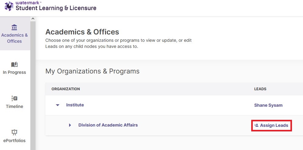Image resolution: width=303 pixels, height=150 pixels.
Task: Click the sidebar scroll up arrow
Action: [33, 19]
